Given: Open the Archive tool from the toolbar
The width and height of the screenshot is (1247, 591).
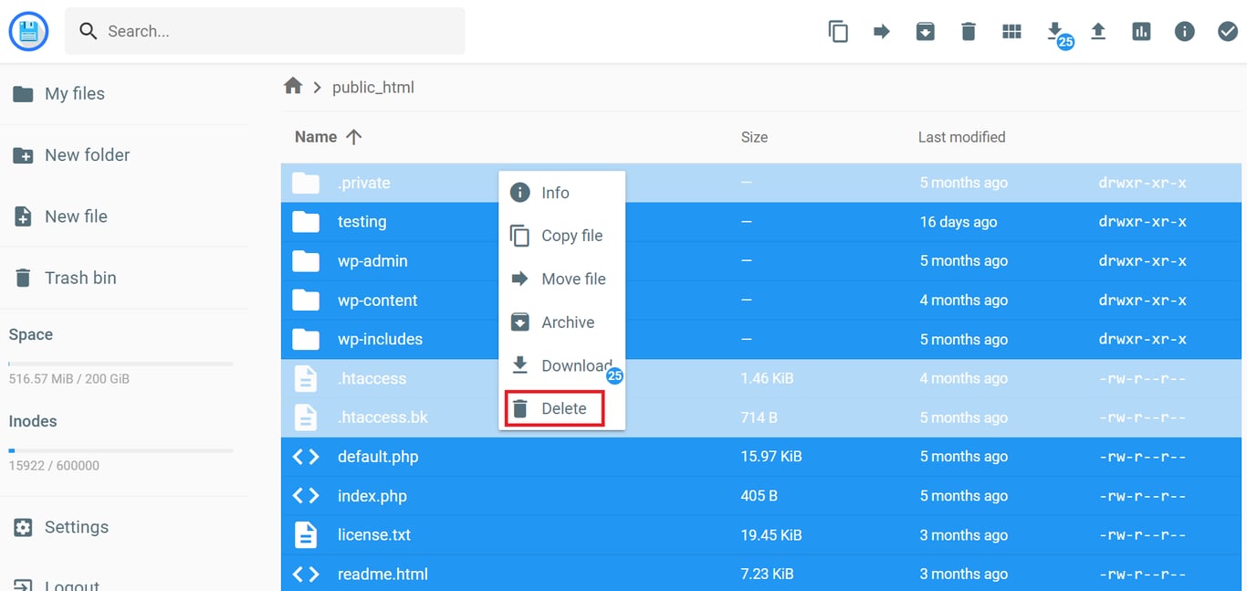Looking at the screenshot, I should (x=925, y=30).
